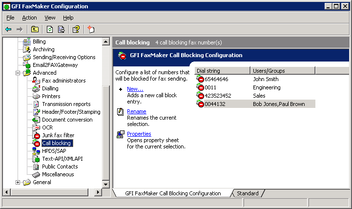Click tree horizontal scrollbar left arrow
The width and height of the screenshot is (352, 209).
[x=7, y=192]
